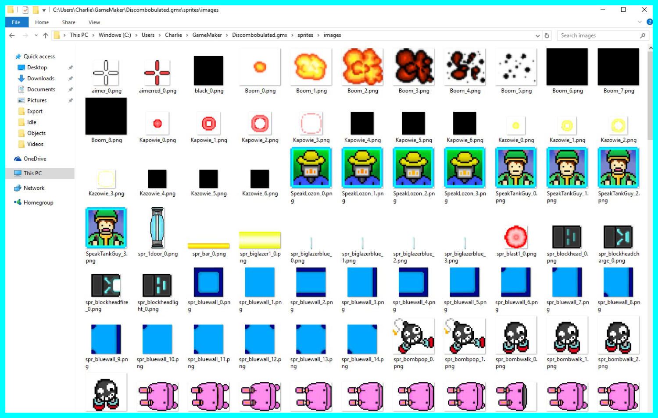
Task: Click the Refresh button in address bar
Action: [547, 35]
